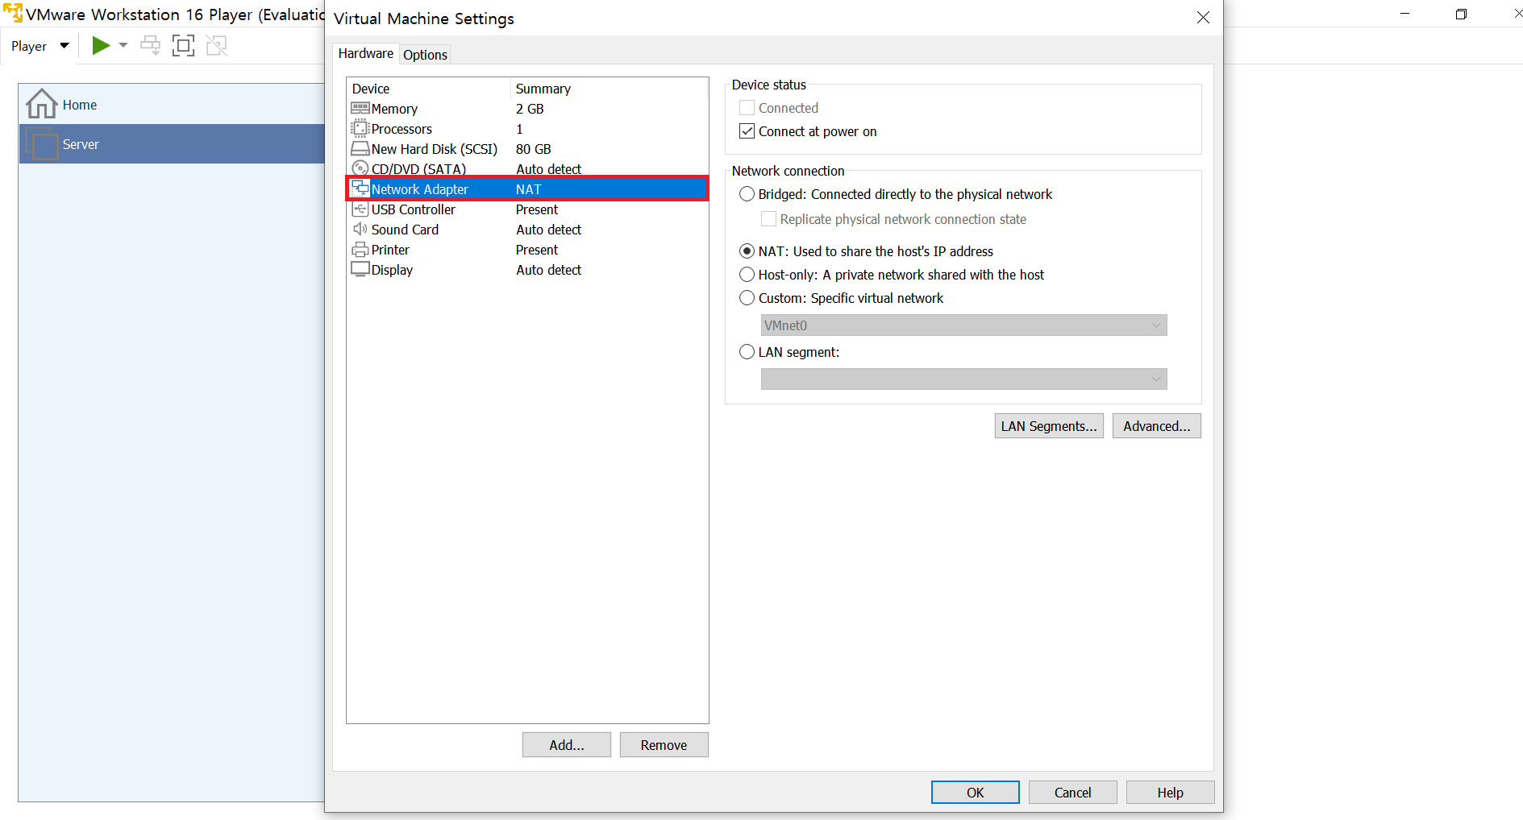This screenshot has height=820, width=1523.
Task: Click the Advanced... button
Action: point(1157,426)
